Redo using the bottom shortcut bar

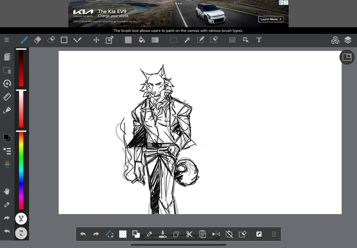coord(96,234)
